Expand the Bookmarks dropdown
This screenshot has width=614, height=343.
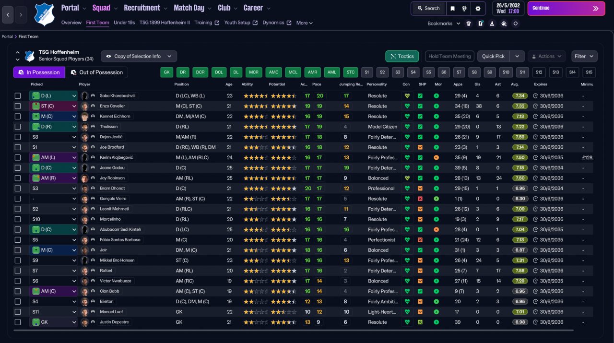pos(444,23)
